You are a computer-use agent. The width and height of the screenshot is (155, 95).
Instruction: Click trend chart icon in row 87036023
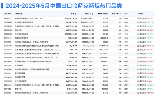click(138, 46)
